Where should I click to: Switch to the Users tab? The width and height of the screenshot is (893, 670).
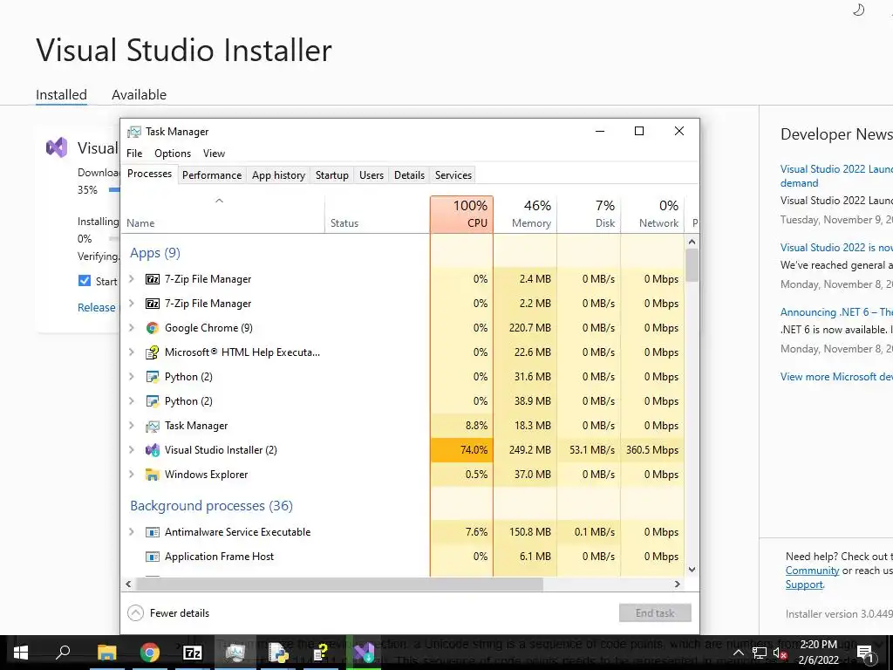[372, 175]
